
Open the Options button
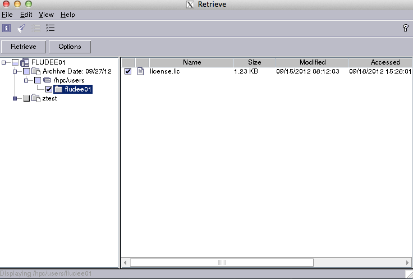70,47
